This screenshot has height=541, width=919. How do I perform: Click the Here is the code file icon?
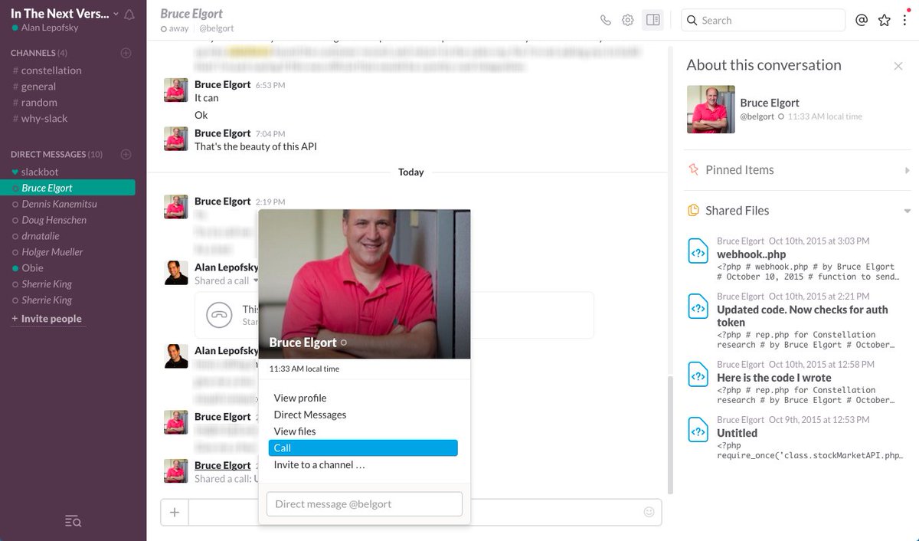pos(698,374)
